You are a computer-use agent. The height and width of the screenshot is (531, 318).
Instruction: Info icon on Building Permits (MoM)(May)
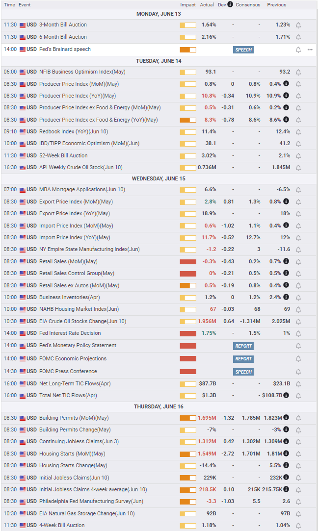click(286, 418)
